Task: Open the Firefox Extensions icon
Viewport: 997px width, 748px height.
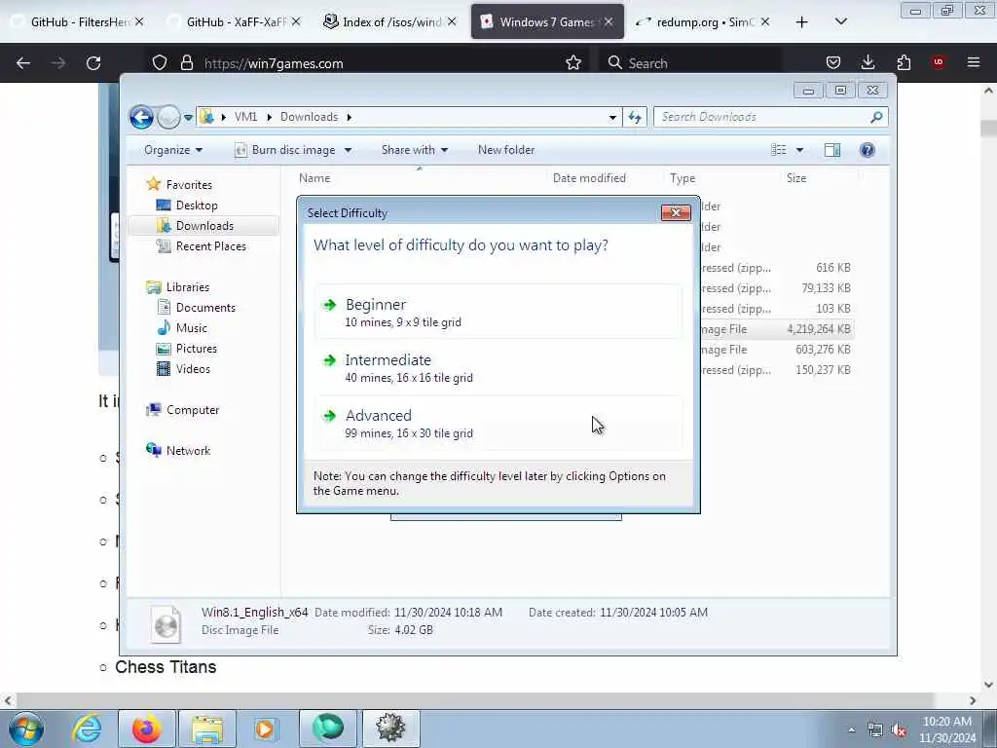Action: [904, 62]
